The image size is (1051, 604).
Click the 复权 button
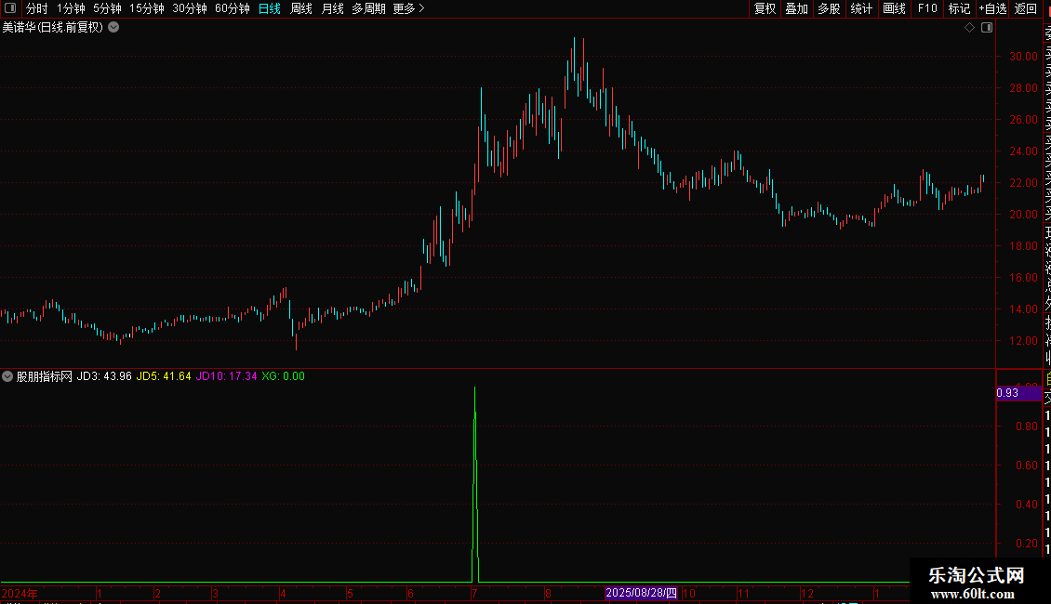point(765,8)
